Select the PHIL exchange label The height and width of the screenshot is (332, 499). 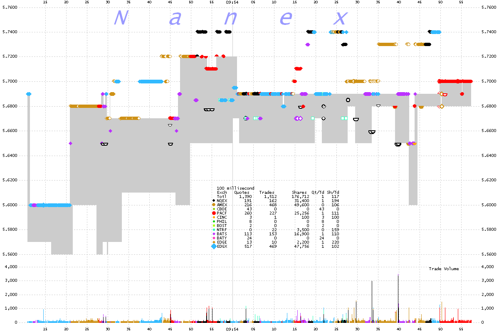pyautogui.click(x=222, y=221)
